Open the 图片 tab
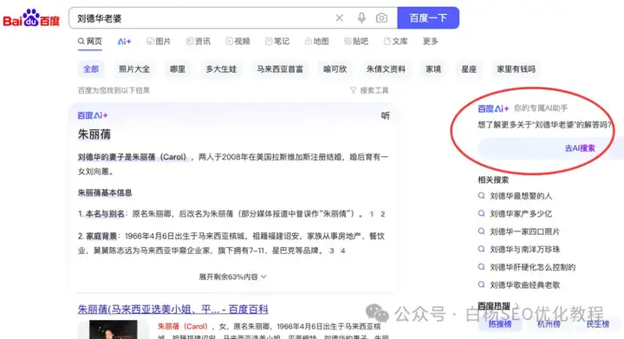Screen dimensions: 624x339 coord(159,42)
